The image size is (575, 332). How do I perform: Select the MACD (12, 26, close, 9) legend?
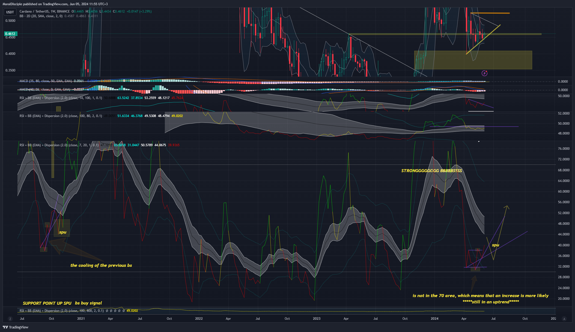click(45, 89)
